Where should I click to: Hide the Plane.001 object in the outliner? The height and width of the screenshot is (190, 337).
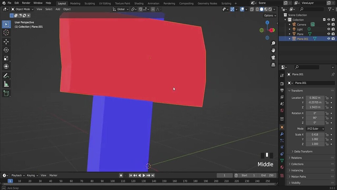click(328, 39)
